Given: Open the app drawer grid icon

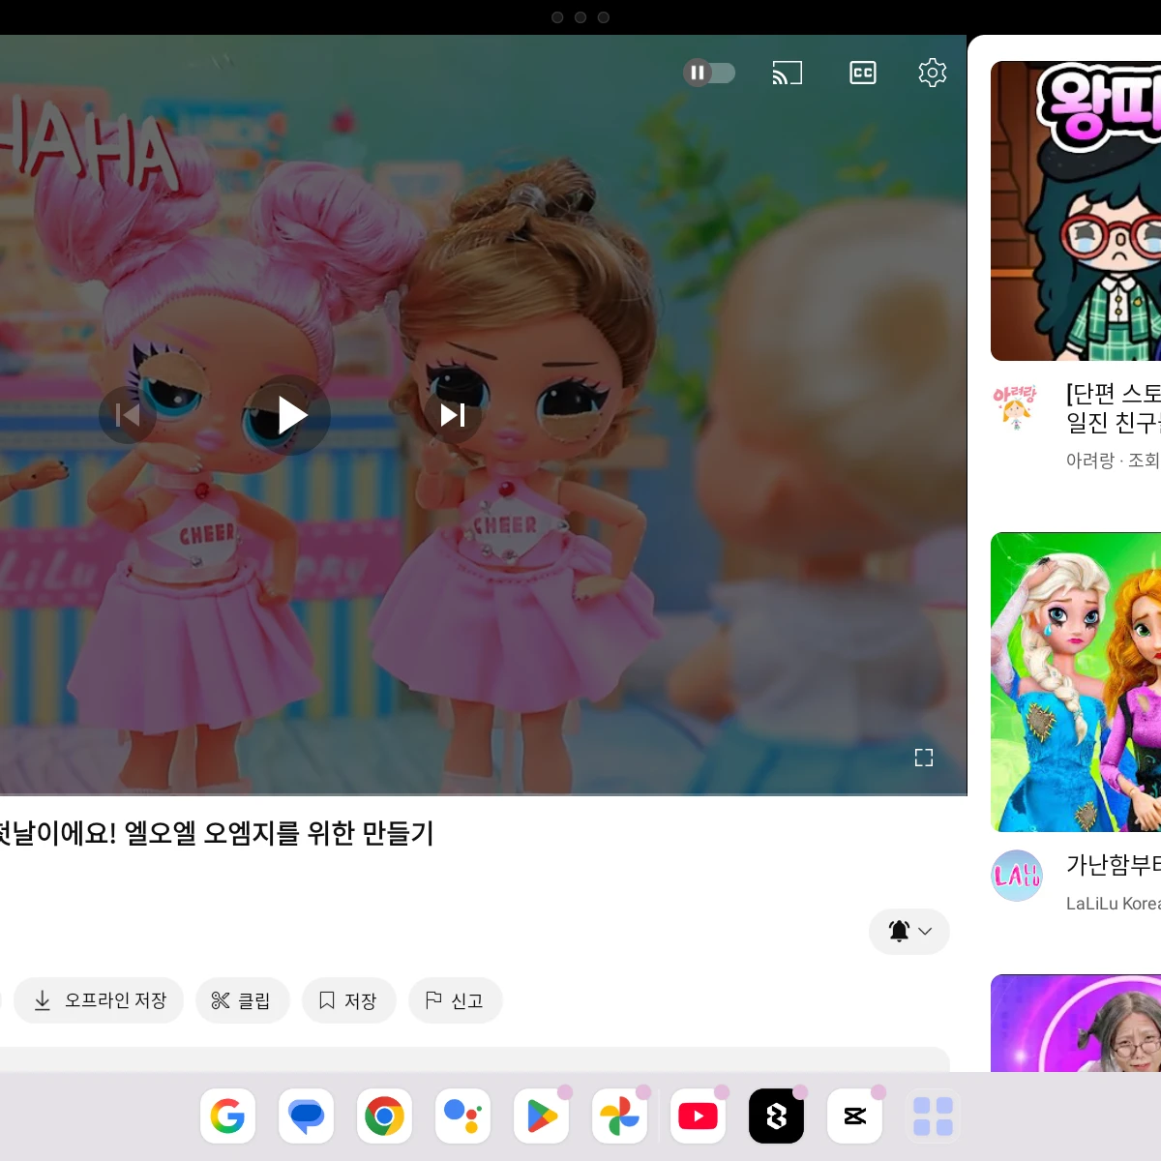Looking at the screenshot, I should (x=933, y=1116).
